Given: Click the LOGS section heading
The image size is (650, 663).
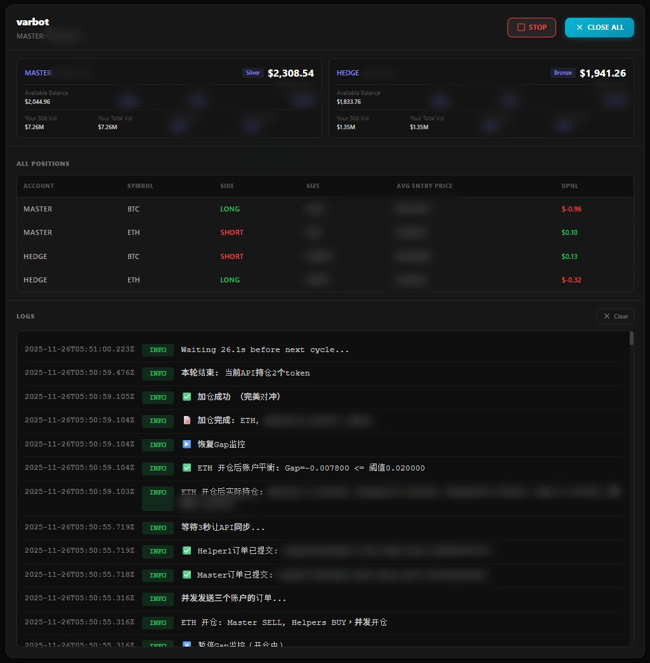Looking at the screenshot, I should click(25, 316).
